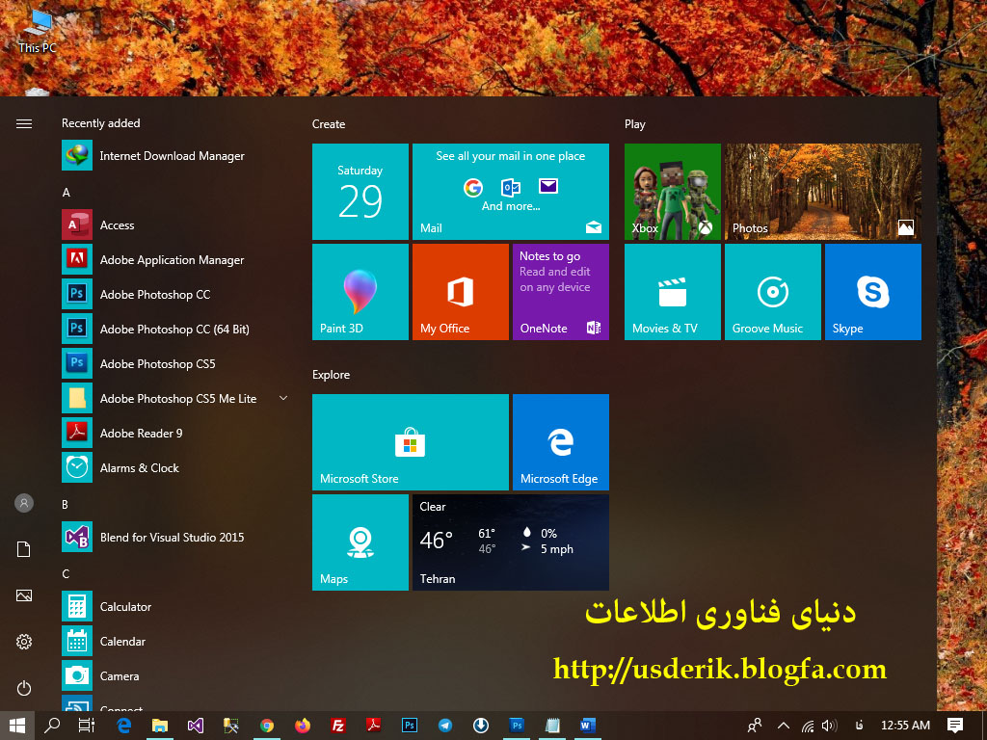
Task: Click the letter C section header
Action: 66,574
